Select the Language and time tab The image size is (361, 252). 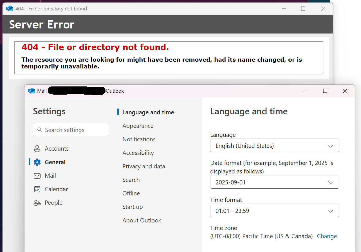tap(148, 112)
